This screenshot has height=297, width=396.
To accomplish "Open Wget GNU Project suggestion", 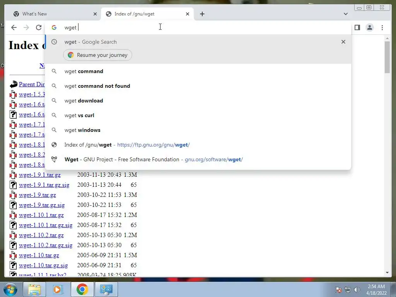I will pos(198,159).
